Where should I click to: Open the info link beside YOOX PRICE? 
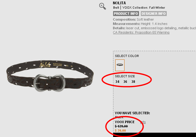coord(143,122)
